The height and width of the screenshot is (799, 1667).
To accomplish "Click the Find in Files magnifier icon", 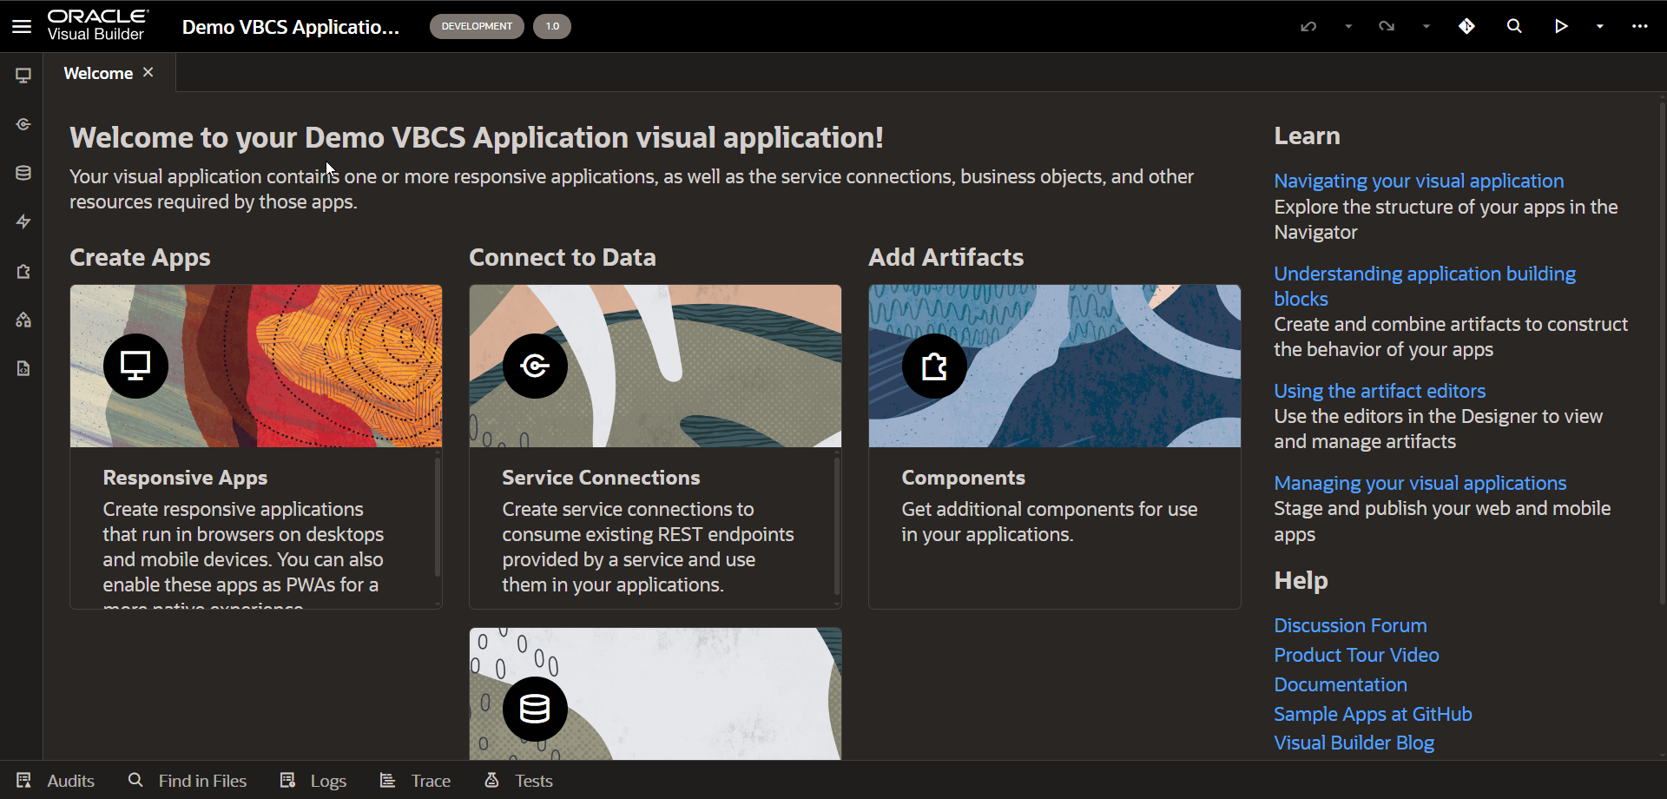I will [x=135, y=780].
